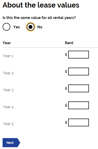The height and width of the screenshot is (149, 98).
Task: Click the 'Year' column header
Action: click(x=7, y=43)
